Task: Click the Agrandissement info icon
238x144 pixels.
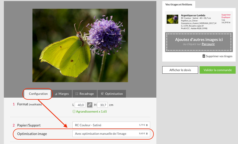Action: [74, 112]
